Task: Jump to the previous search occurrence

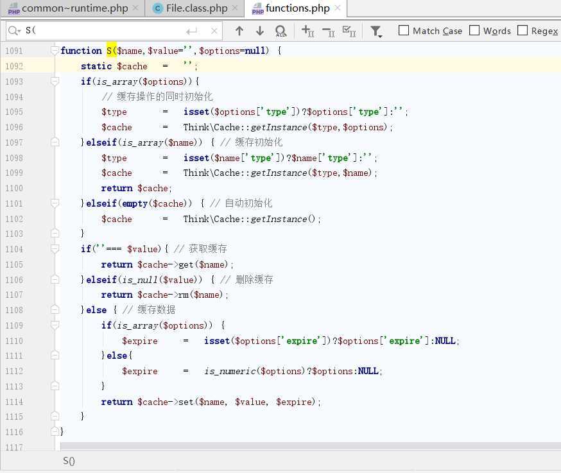Action: 239,31
